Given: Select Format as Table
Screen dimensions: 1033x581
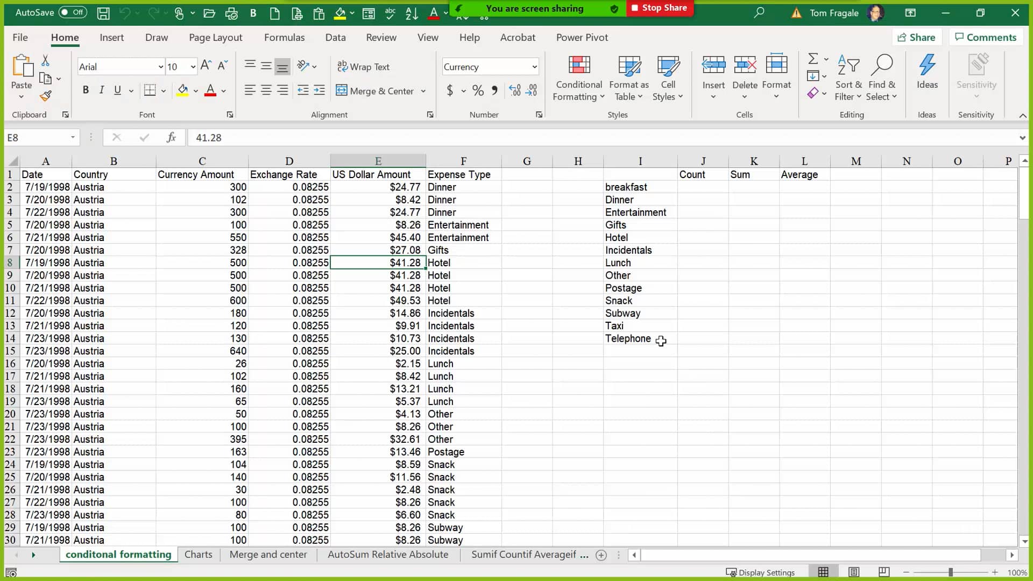Looking at the screenshot, I should [629, 77].
